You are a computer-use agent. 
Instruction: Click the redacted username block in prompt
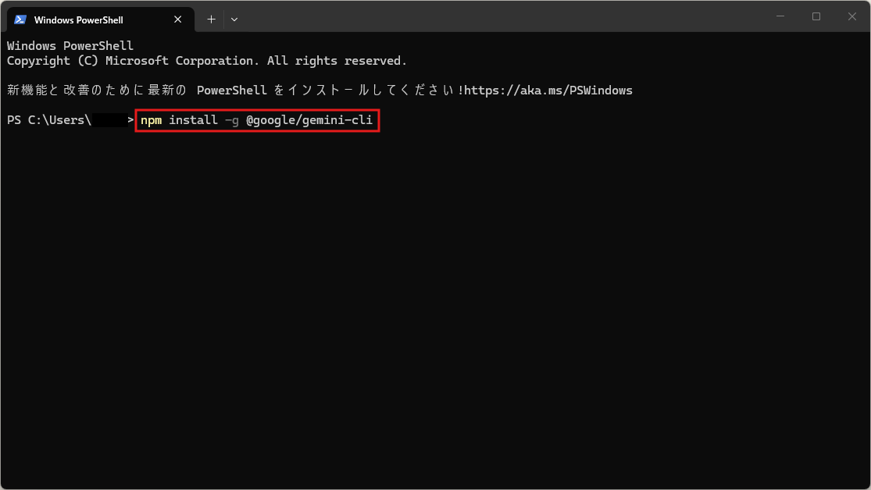point(109,120)
